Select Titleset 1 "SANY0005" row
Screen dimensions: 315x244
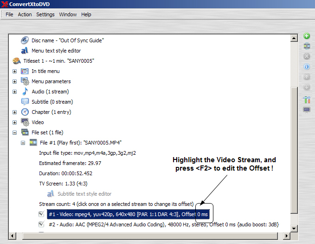pyautogui.click(x=58, y=61)
